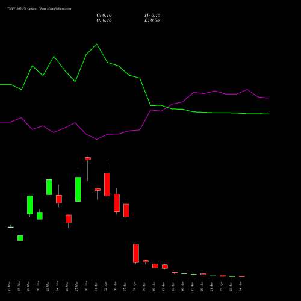Select the green candlestick above 19 Mar
The image size is (301, 301).
[30, 205]
